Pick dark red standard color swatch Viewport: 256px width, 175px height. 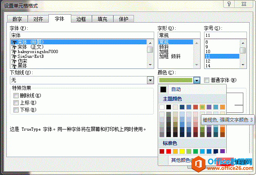click(x=162, y=151)
